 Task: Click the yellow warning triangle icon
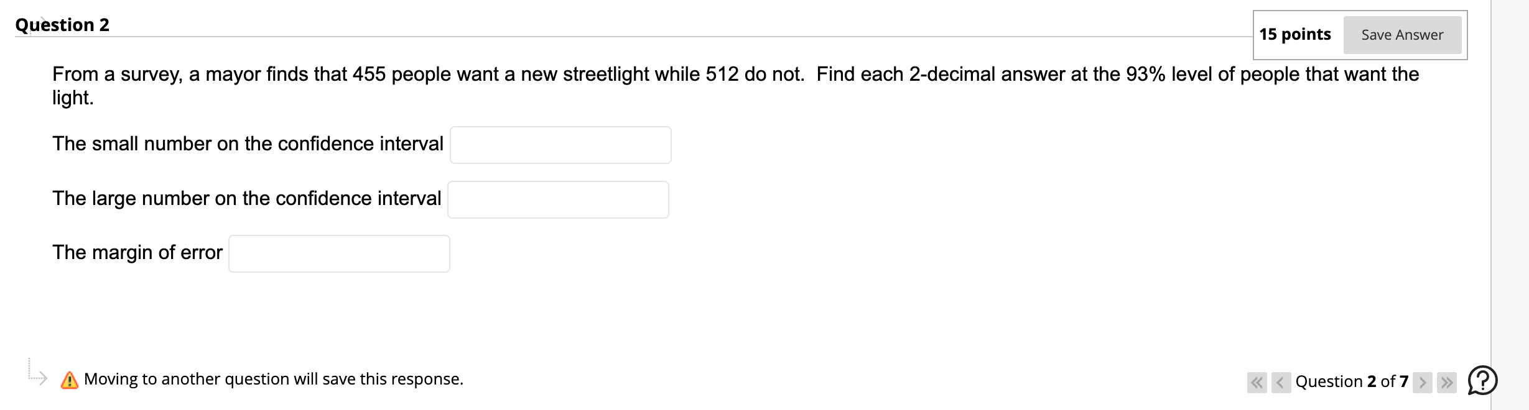(x=70, y=380)
